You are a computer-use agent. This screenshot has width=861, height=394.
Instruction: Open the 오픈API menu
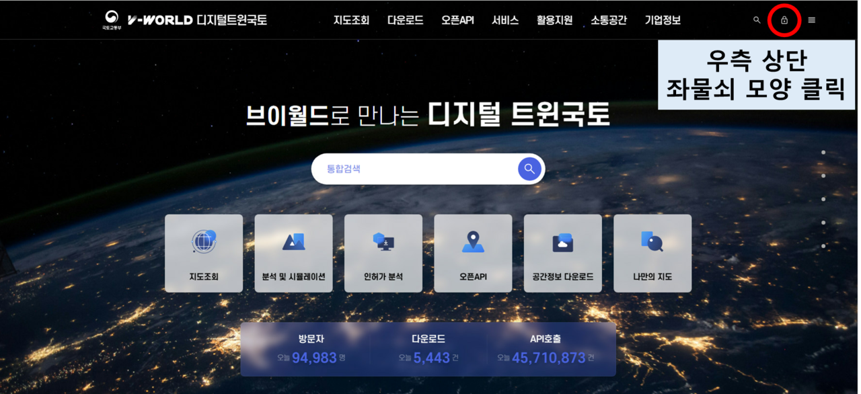(457, 20)
